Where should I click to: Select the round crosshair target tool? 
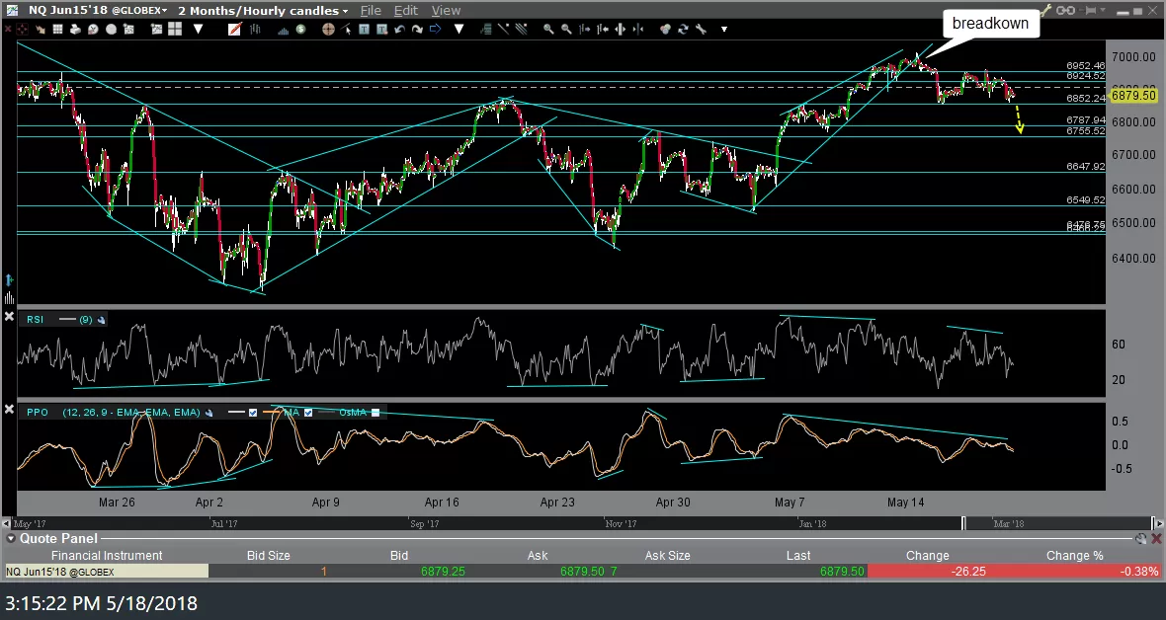click(x=328, y=29)
